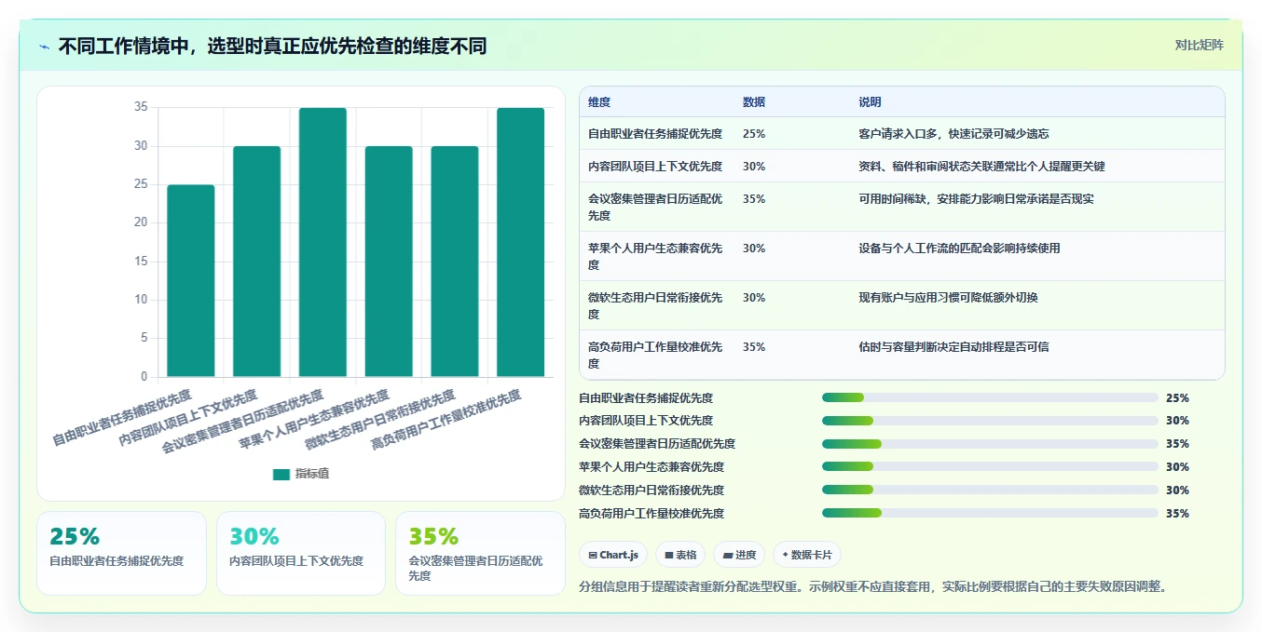Click description 资料、稿件和审阅状态关联通常比个人提醒更关键
1262x632 pixels.
(981, 167)
